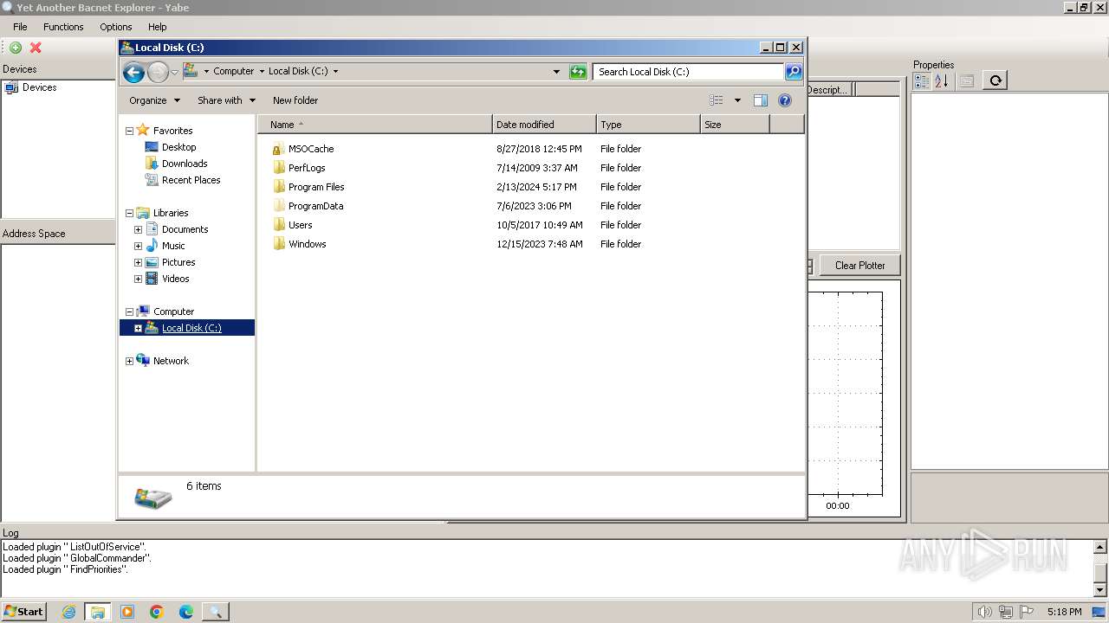Sort by the Date modified column header
This screenshot has height=623, width=1109.
coord(544,125)
